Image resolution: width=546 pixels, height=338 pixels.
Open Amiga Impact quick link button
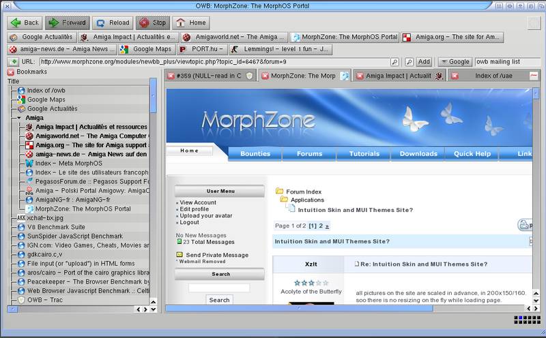[x=129, y=37]
